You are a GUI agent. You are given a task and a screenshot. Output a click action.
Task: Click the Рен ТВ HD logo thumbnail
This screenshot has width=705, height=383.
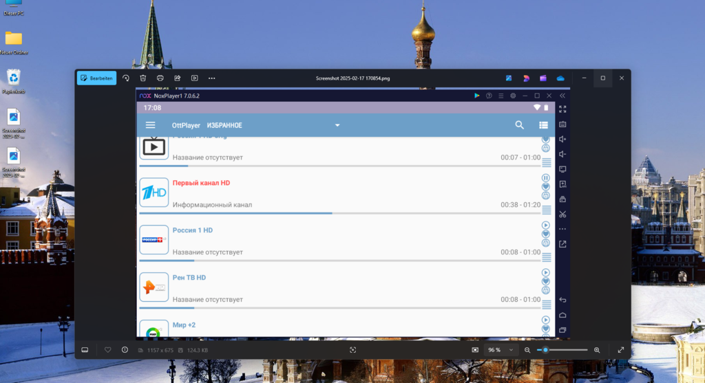pos(154,287)
